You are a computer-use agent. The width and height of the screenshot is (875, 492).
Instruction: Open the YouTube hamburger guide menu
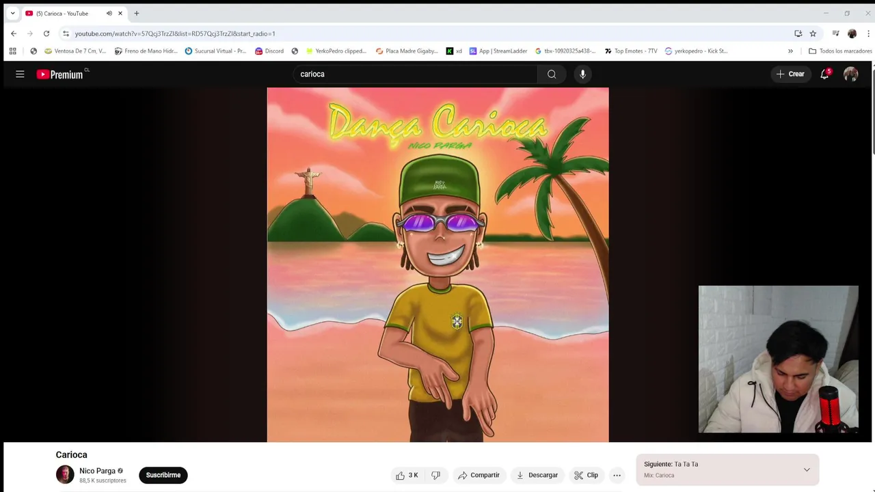coord(20,74)
